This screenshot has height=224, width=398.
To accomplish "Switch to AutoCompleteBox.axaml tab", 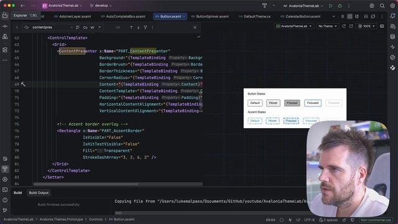I will 123,17.
